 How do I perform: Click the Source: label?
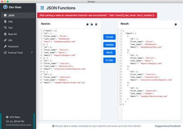click(x=46, y=24)
